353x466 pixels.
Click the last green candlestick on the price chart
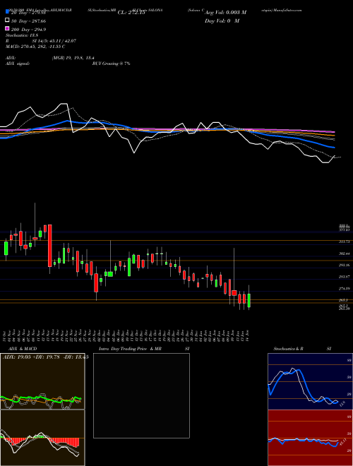click(249, 301)
